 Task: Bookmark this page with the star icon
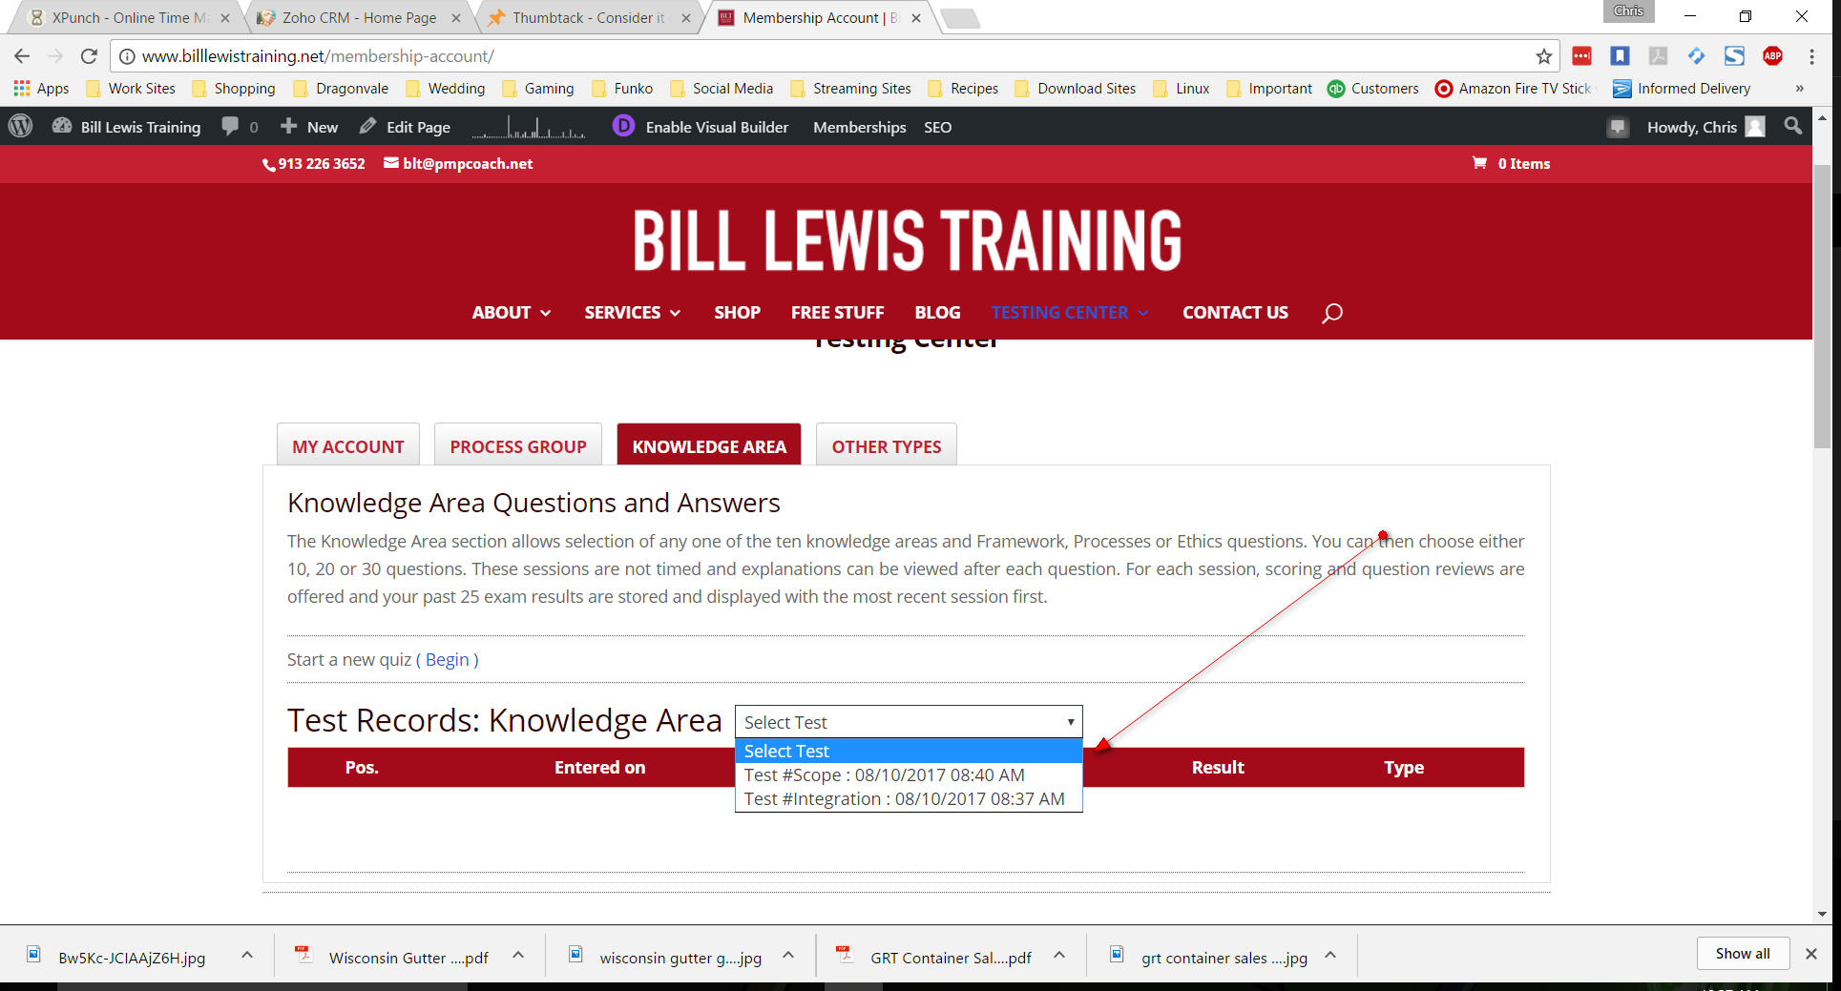pyautogui.click(x=1543, y=56)
